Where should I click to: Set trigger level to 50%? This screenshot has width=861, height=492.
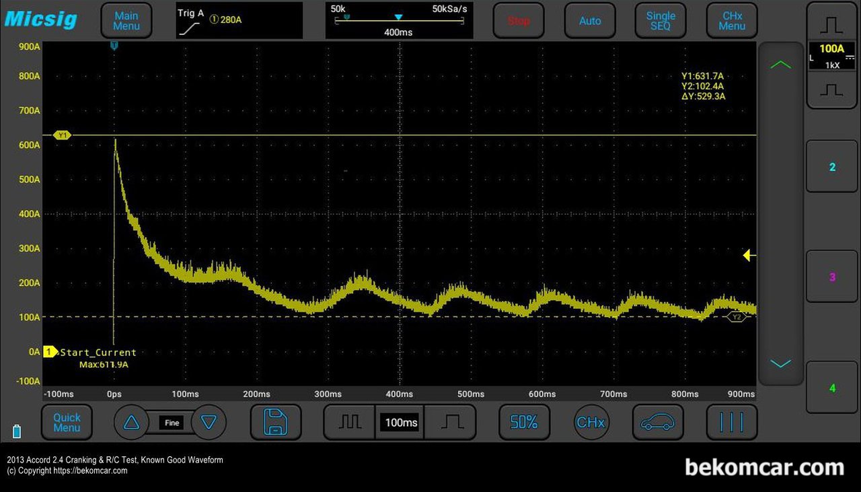point(524,422)
